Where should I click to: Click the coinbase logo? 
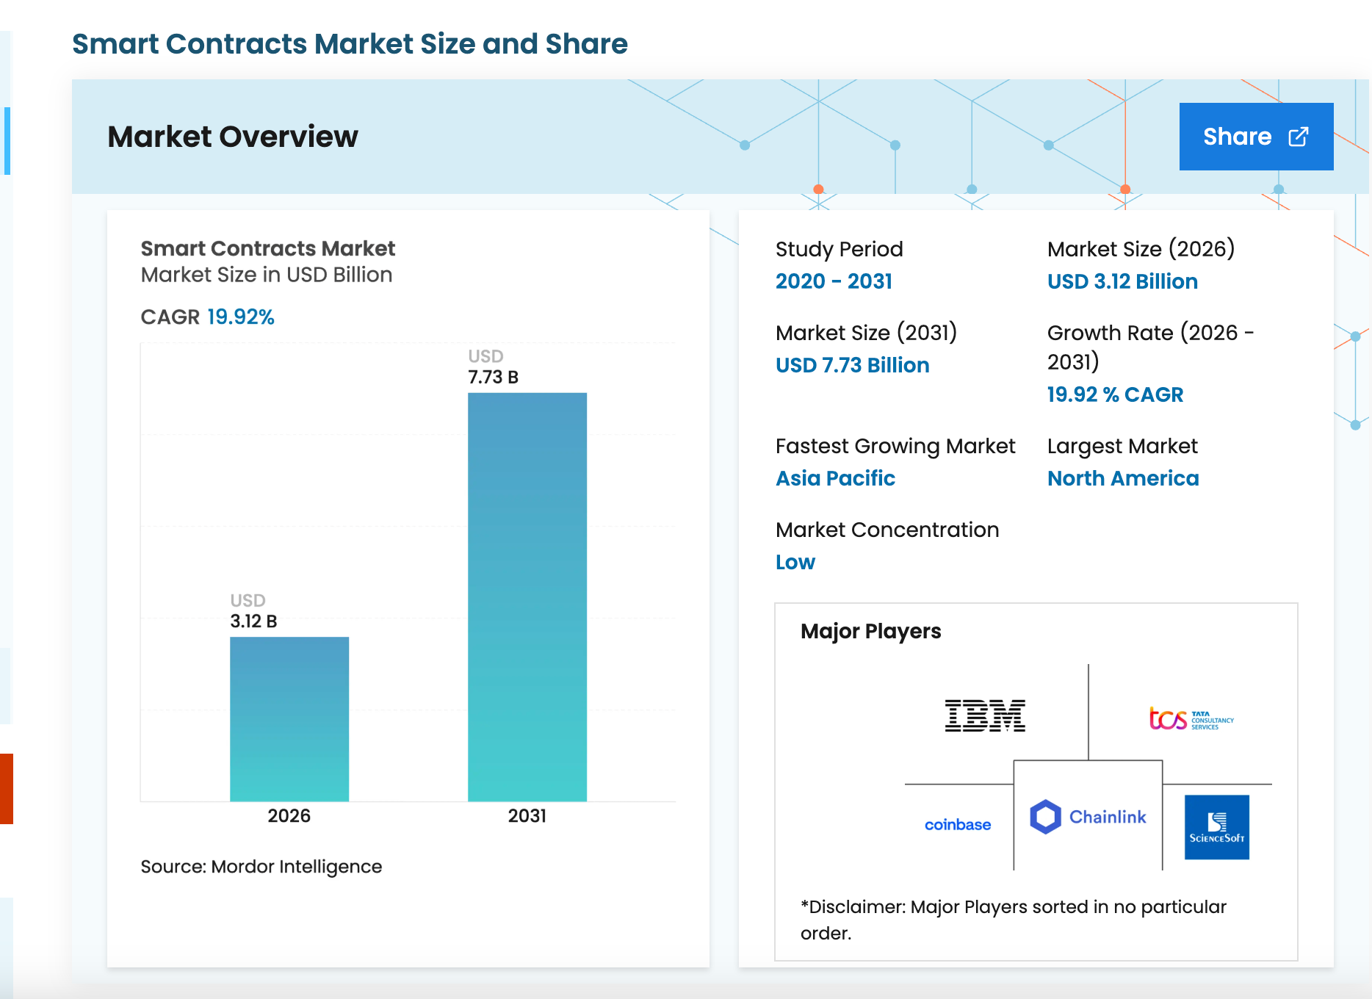coord(958,825)
